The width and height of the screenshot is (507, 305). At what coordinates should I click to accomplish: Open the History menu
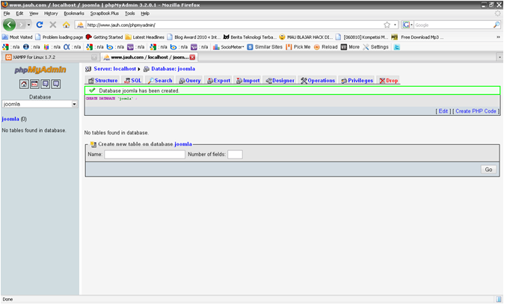pyautogui.click(x=51, y=13)
